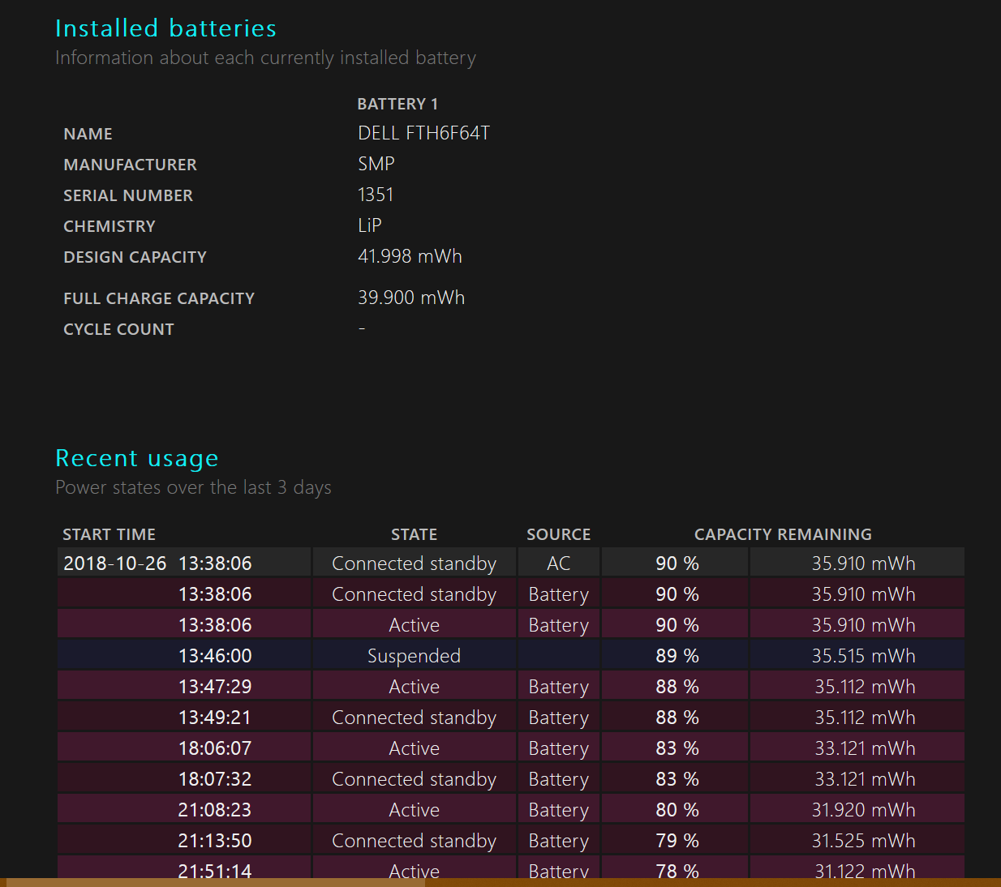
Task: Select the 'Suspended' state cell
Action: coord(414,656)
